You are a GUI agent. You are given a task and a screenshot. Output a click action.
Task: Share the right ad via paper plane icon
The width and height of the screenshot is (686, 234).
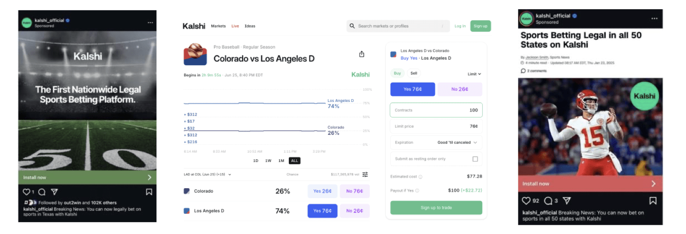[x=567, y=201]
